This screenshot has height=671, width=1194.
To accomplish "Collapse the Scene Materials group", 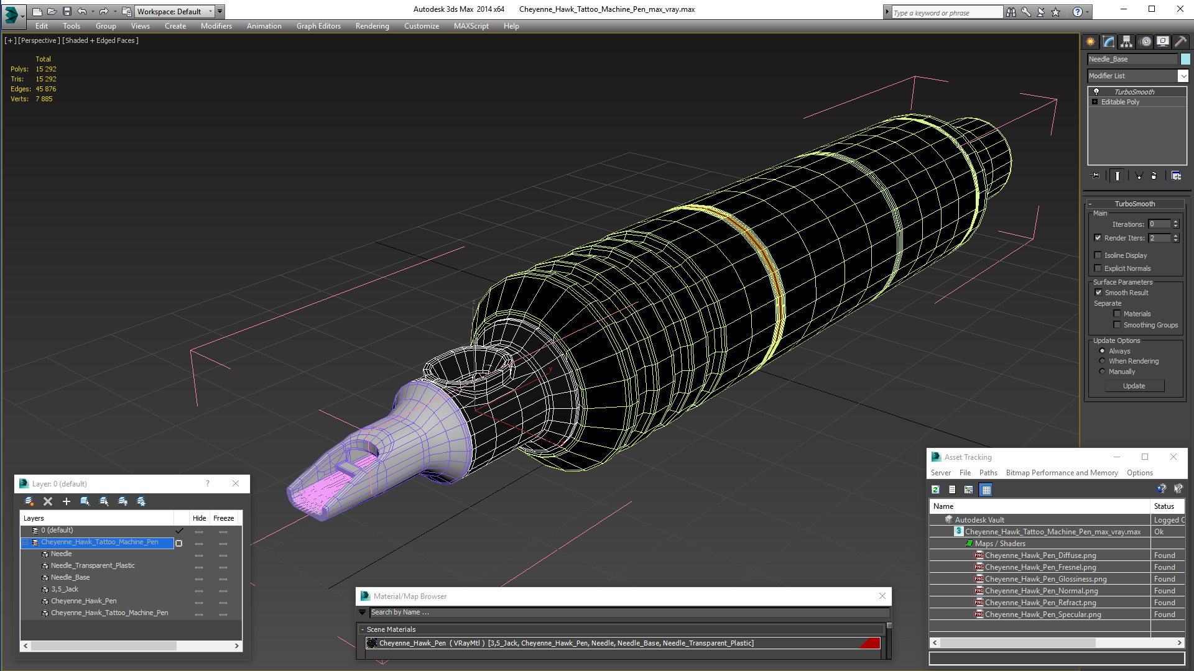I will coord(362,629).
